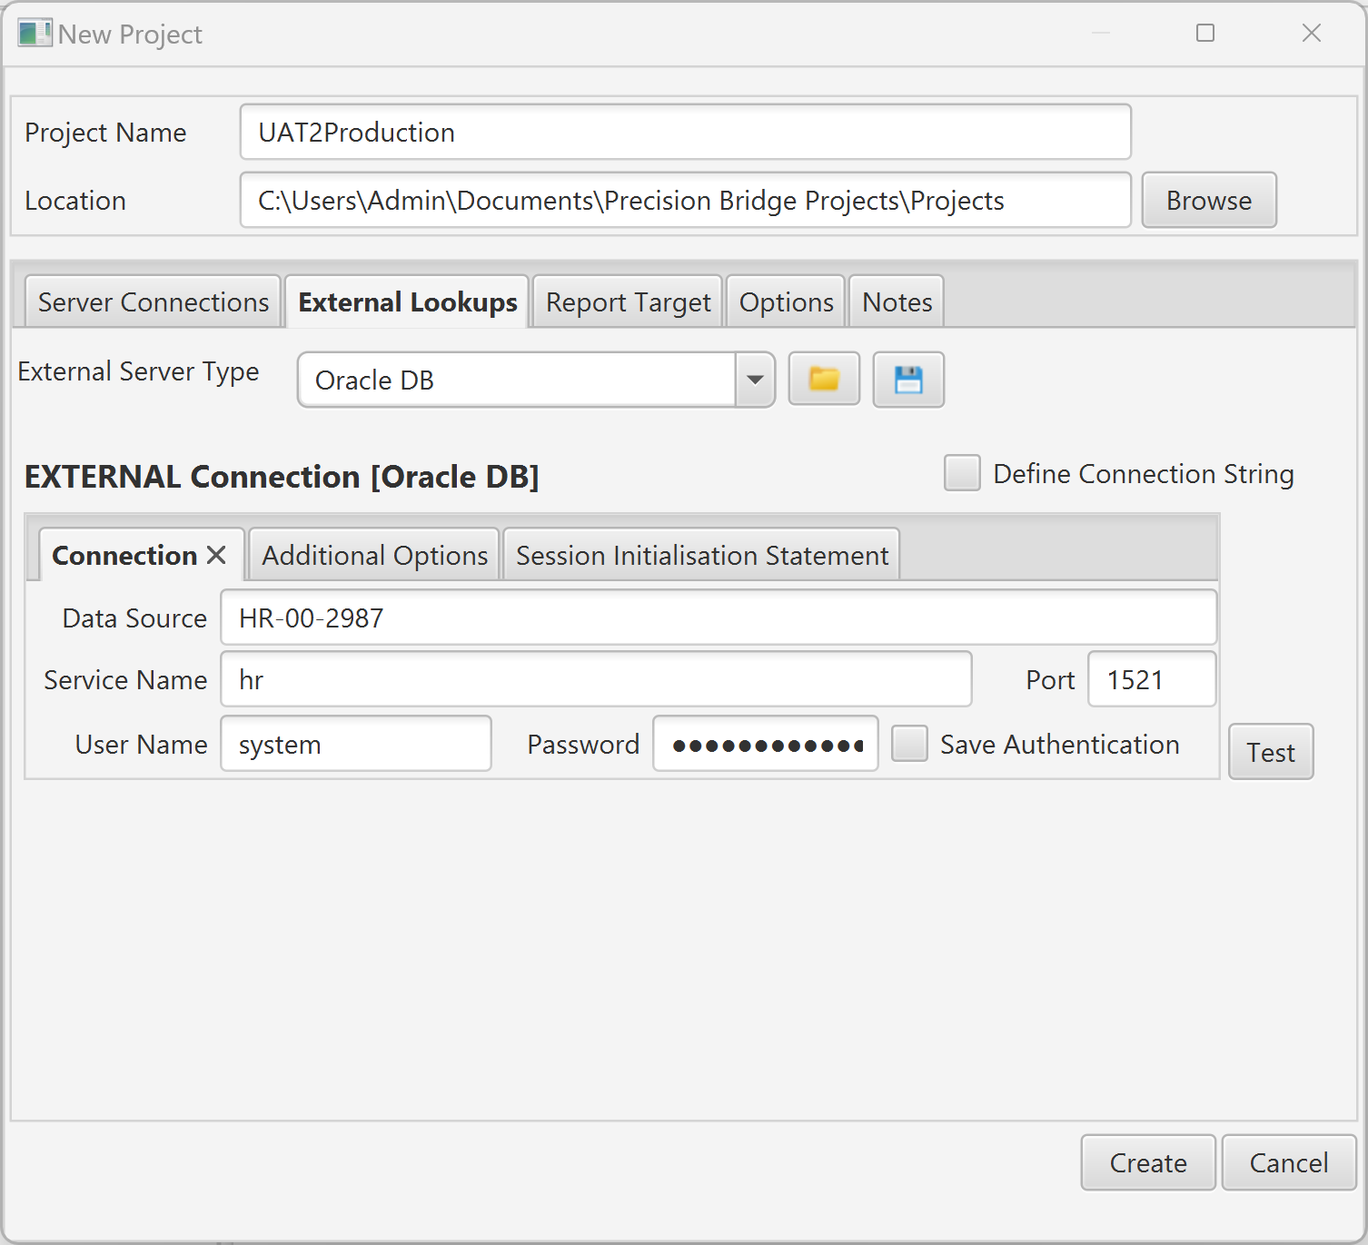Enable the Define Connection String checkbox
The image size is (1368, 1245).
(x=961, y=473)
